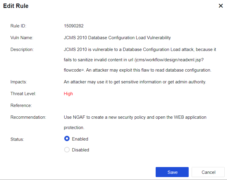Image resolution: width=227 pixels, height=180 pixels.
Task: Click the Vuln Name field label
Action: (x=22, y=38)
